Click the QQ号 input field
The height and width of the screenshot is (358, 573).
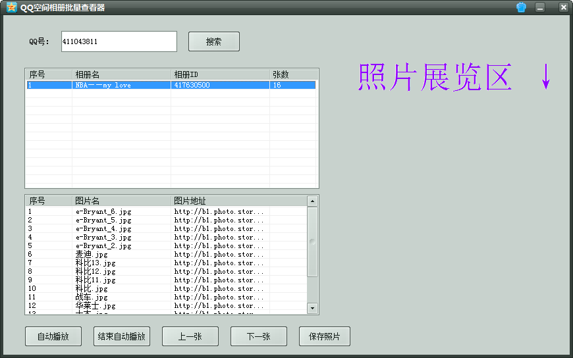pyautogui.click(x=119, y=41)
